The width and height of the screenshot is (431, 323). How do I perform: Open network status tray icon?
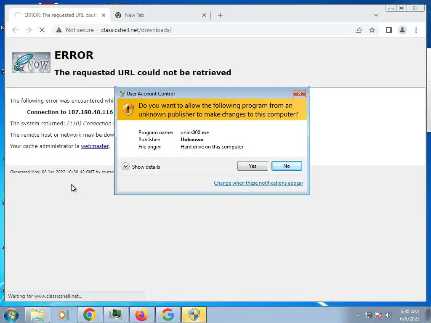(368, 315)
